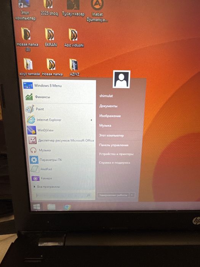
Task: Open Устройства и принтеры
Action: click(116, 154)
